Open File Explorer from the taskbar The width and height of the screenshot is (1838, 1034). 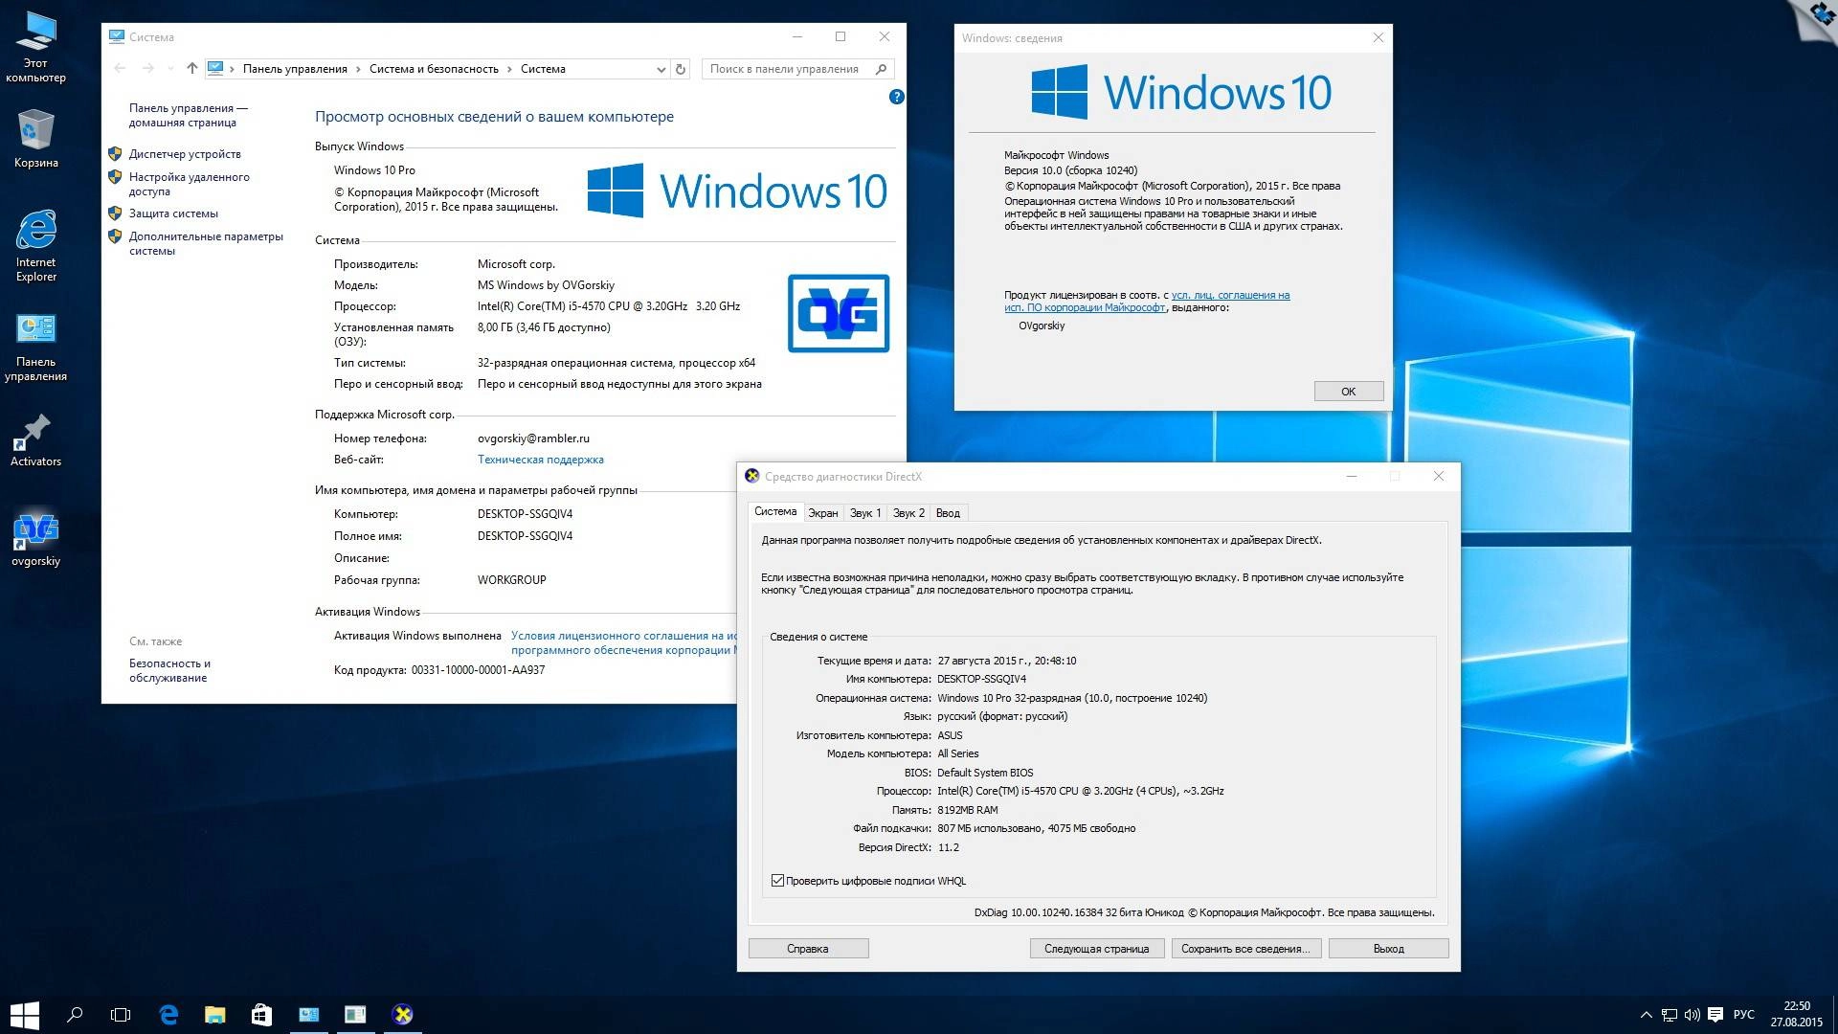pyautogui.click(x=215, y=1014)
